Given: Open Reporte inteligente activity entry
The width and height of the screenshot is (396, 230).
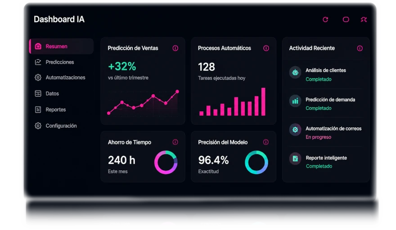Looking at the screenshot, I should click(326, 161).
